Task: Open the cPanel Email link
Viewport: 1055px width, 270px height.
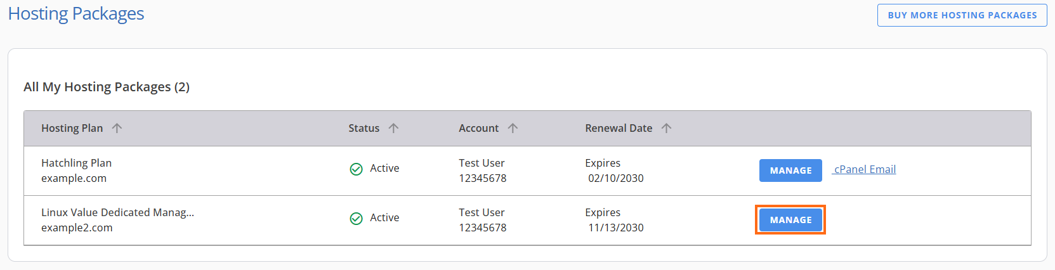Action: [x=865, y=169]
